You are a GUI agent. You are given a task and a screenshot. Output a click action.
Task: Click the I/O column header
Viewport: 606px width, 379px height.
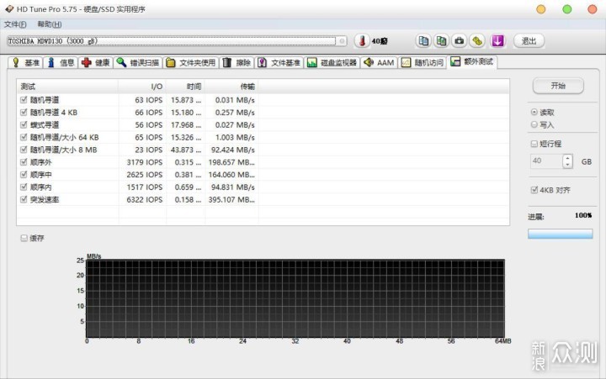click(142, 87)
